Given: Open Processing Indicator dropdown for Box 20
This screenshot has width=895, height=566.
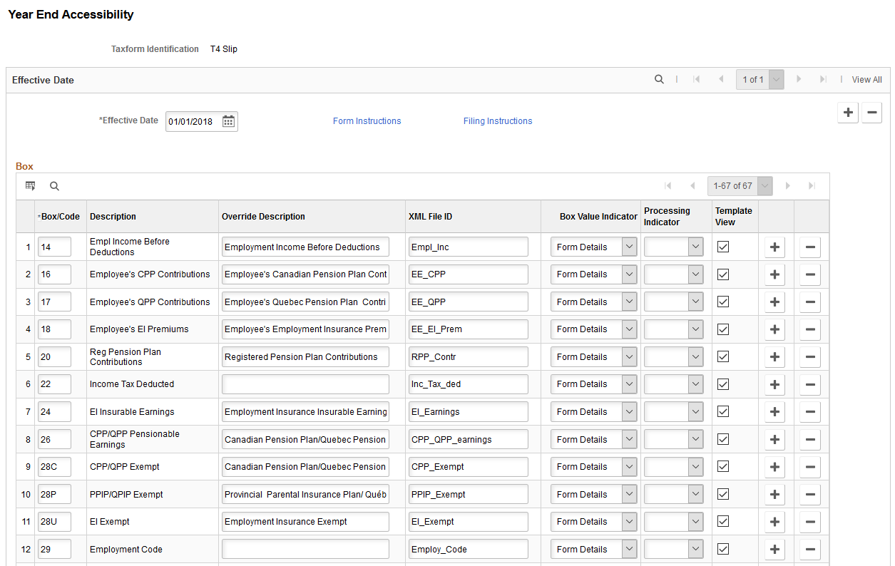Looking at the screenshot, I should coord(674,357).
